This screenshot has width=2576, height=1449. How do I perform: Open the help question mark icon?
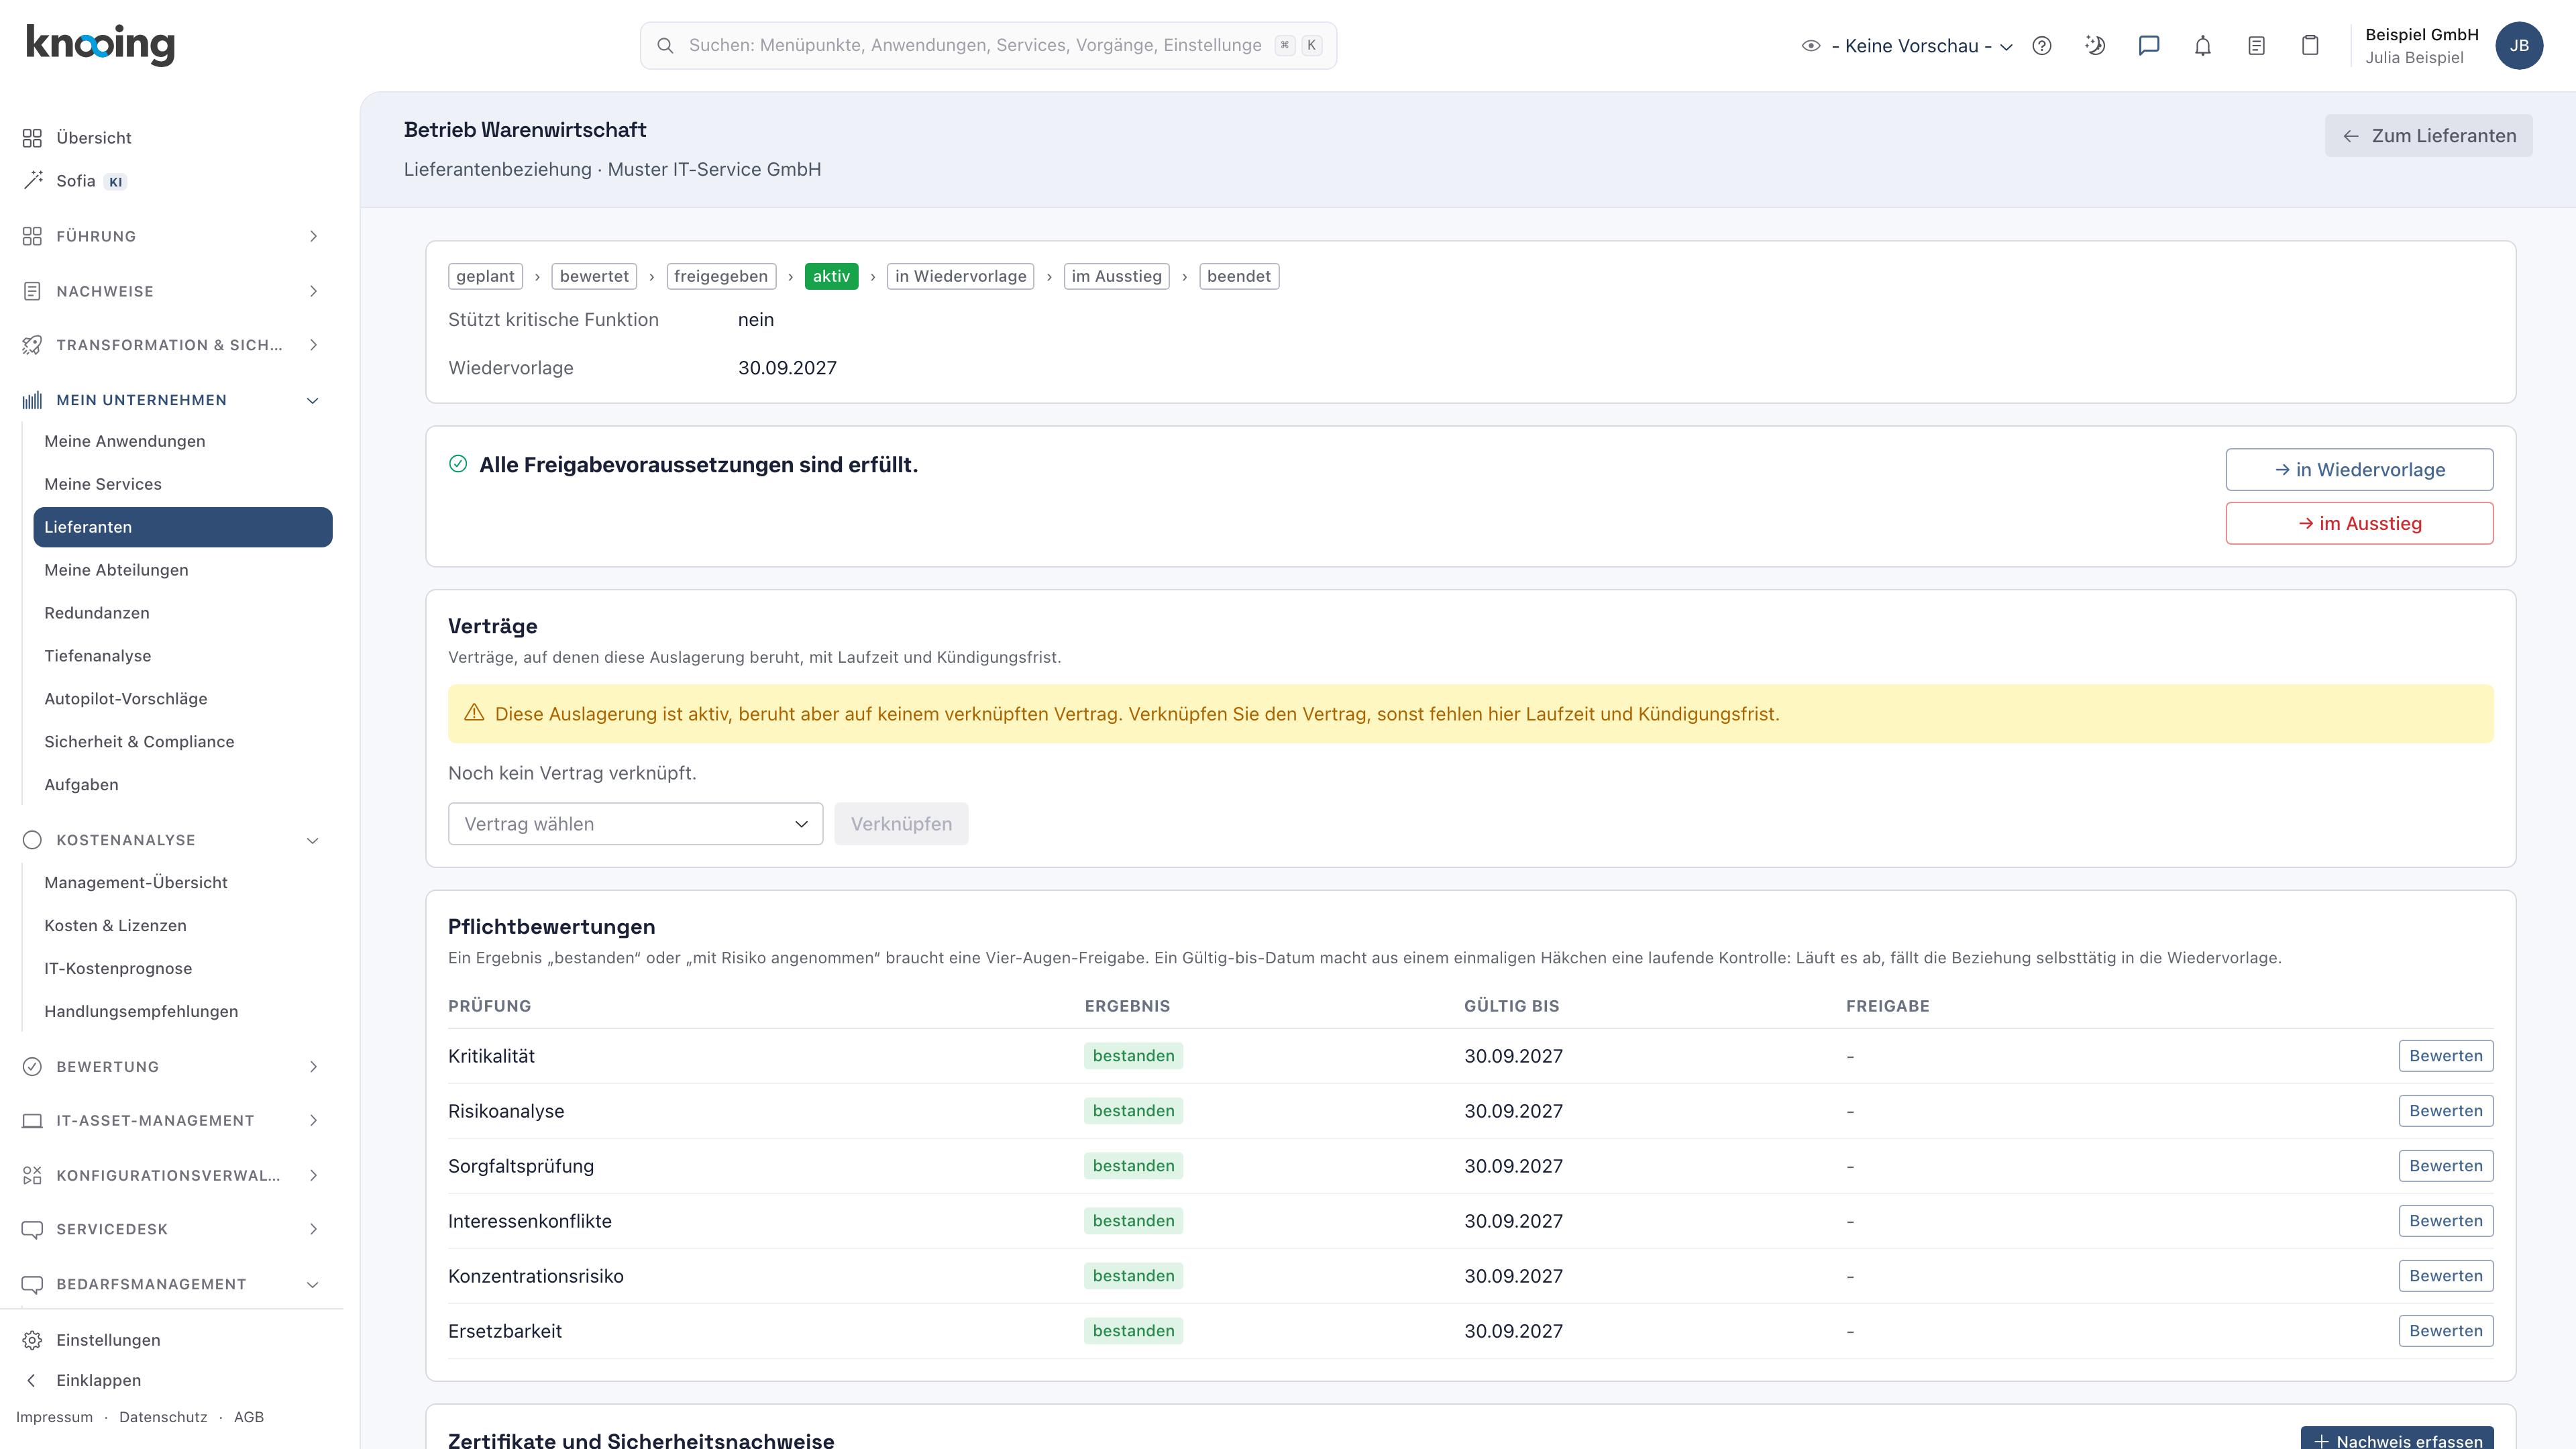pyautogui.click(x=2042, y=46)
